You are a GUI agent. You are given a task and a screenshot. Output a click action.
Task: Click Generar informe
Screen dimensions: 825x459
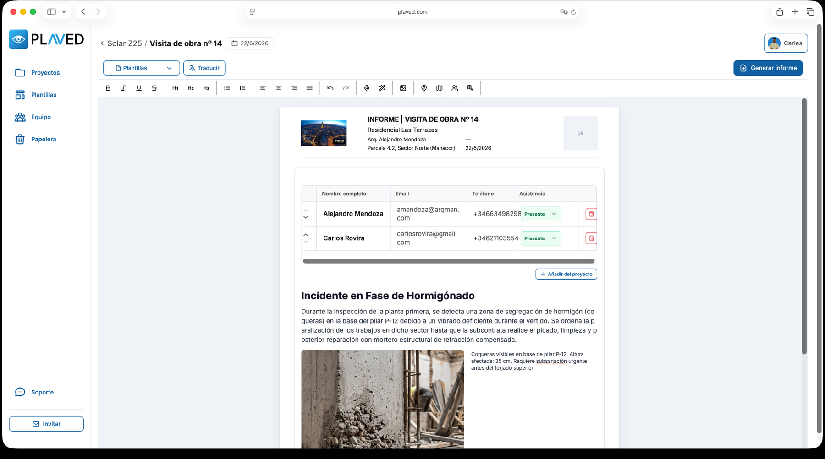(x=768, y=68)
